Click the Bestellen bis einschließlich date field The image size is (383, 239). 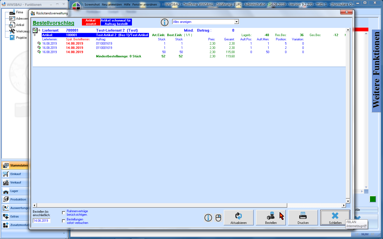tap(41, 221)
